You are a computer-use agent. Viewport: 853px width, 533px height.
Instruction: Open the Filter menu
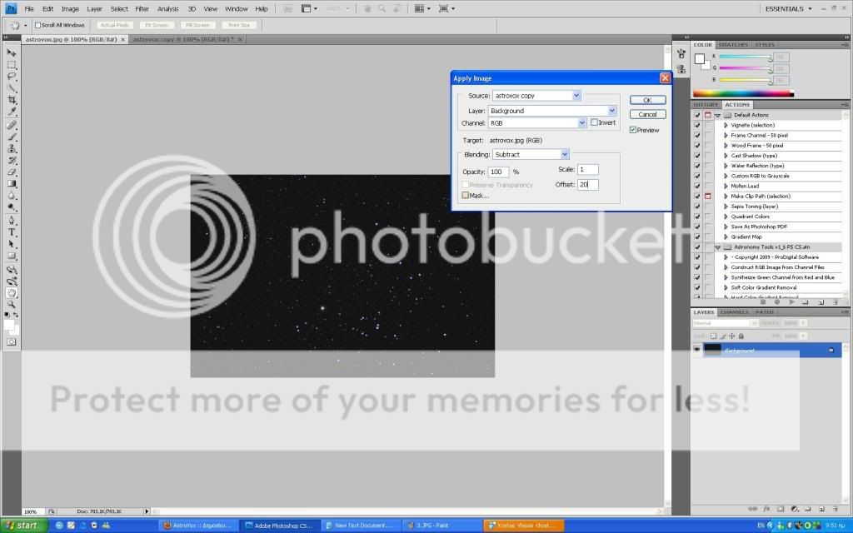tap(142, 8)
